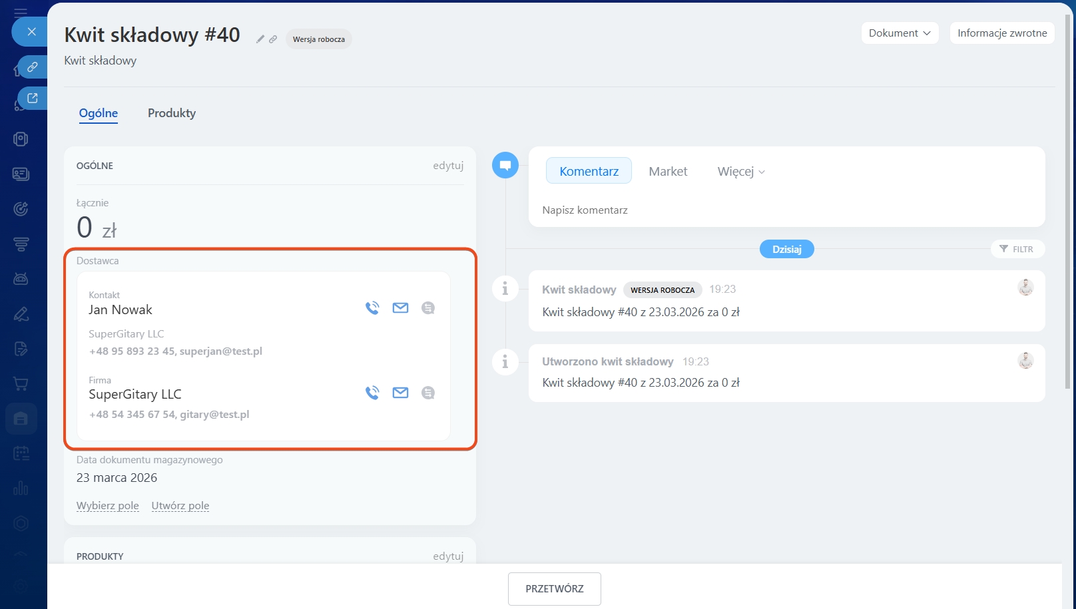1076x609 pixels.
Task: Click the Utwórz pole link
Action: (x=180, y=506)
